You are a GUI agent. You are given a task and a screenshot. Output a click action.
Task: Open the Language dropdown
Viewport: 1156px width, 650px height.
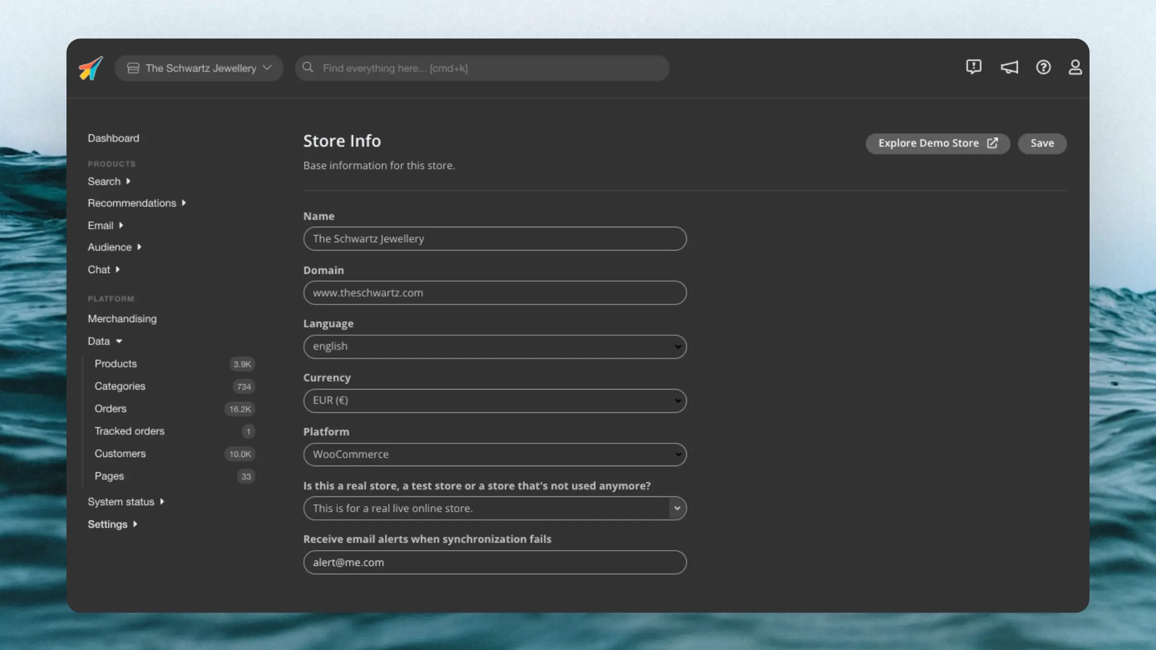pyautogui.click(x=495, y=347)
